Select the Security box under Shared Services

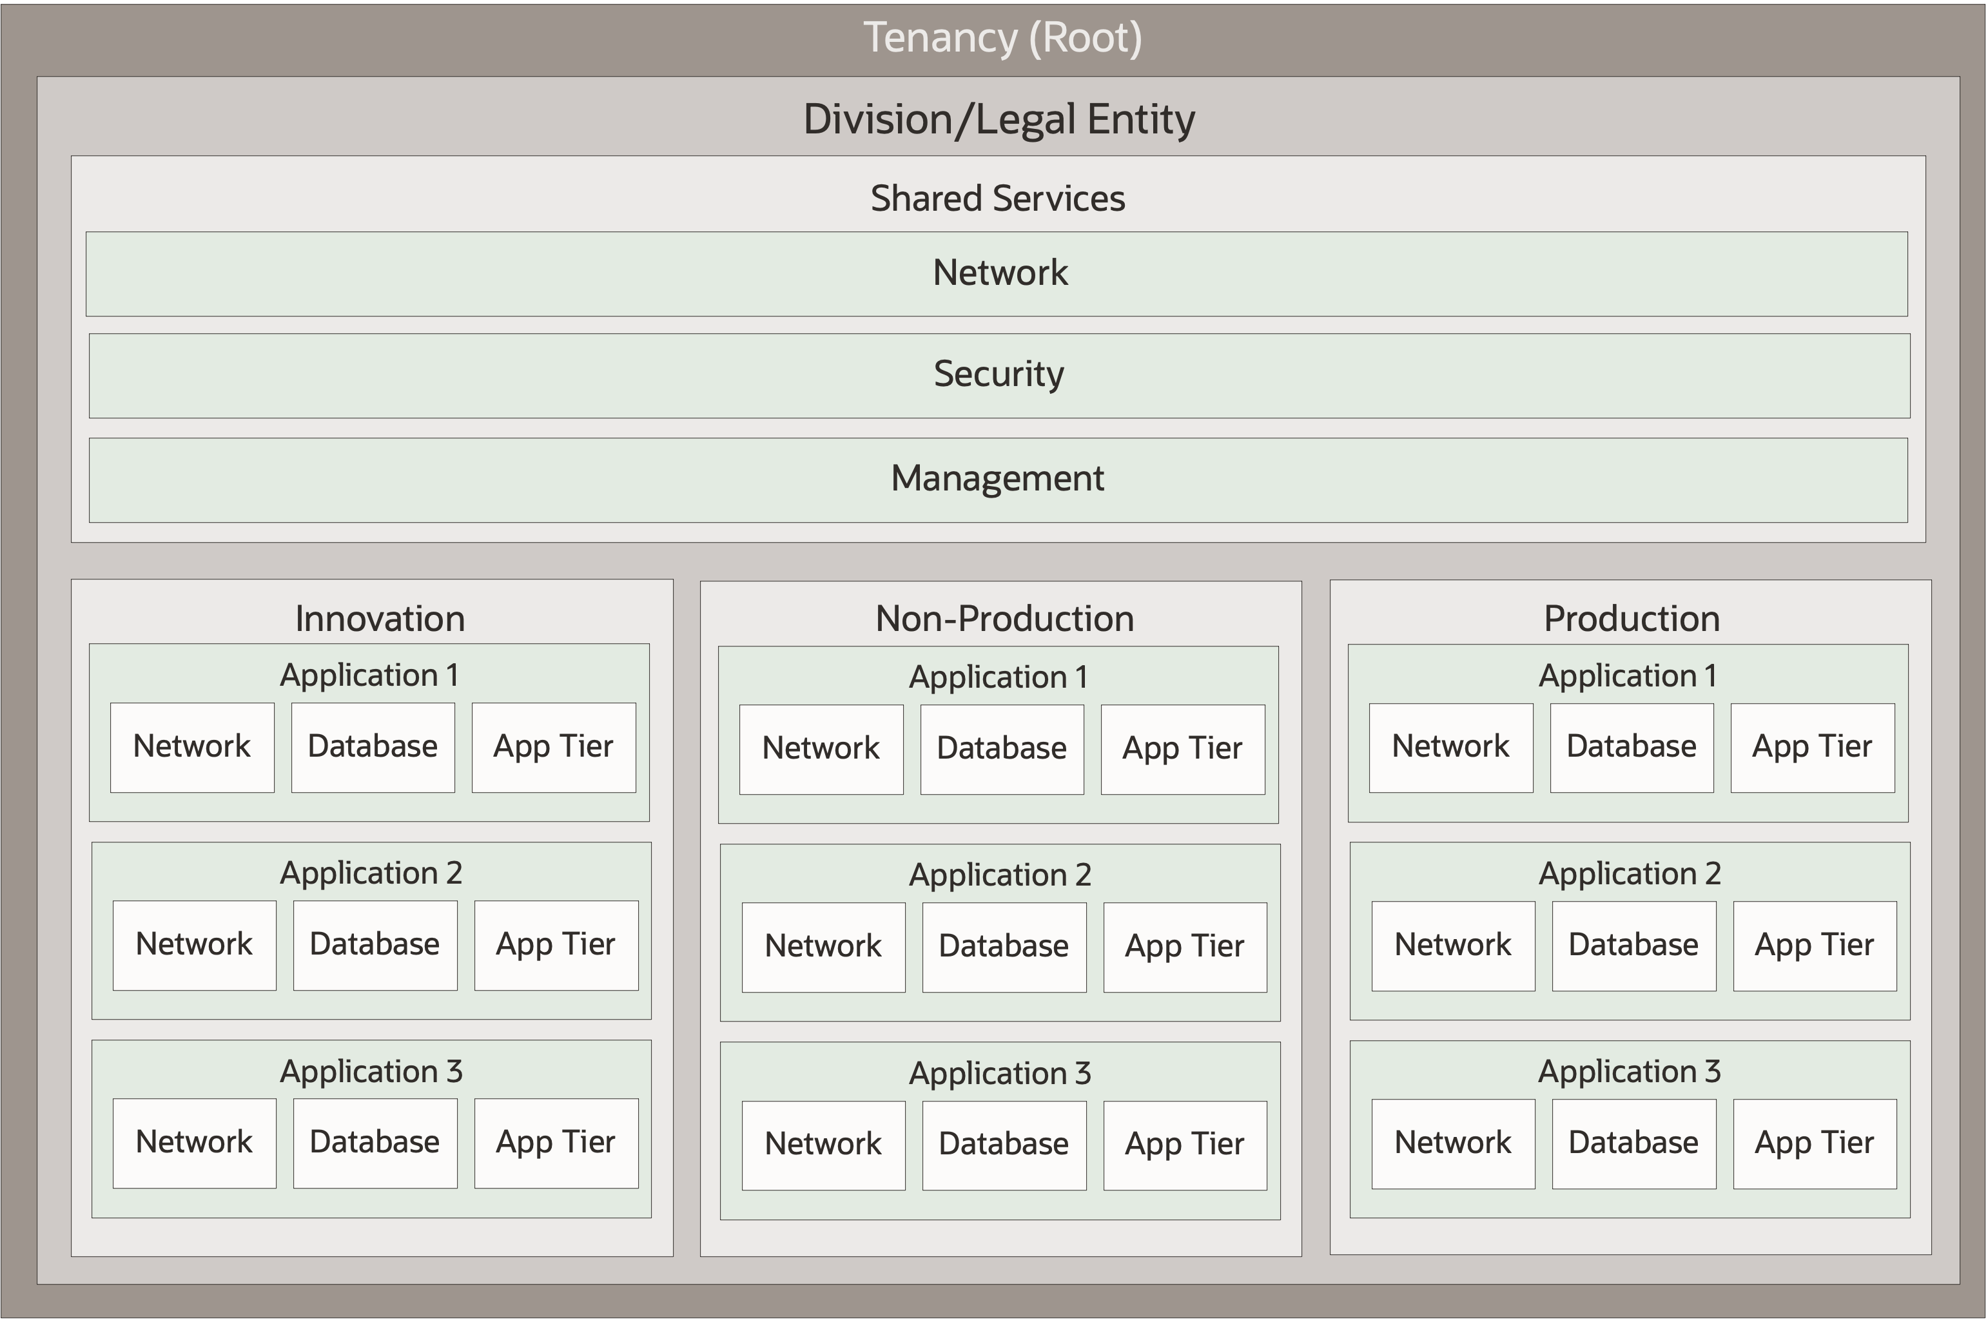click(999, 376)
